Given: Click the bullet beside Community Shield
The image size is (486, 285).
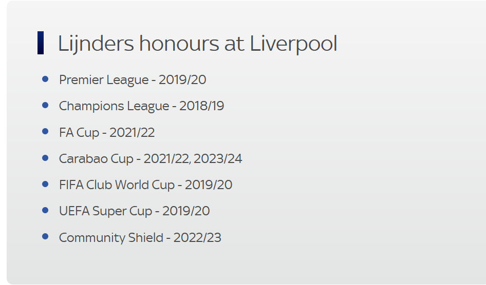Looking at the screenshot, I should (x=45, y=236).
